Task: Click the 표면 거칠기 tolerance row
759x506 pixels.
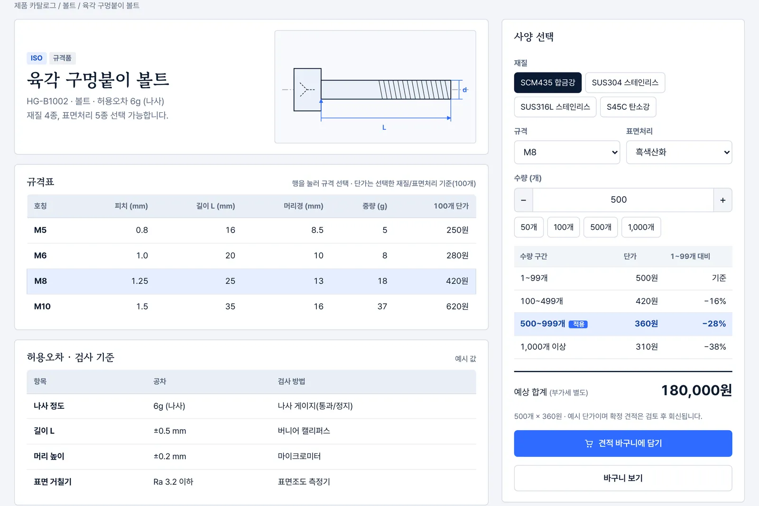Action: pos(251,482)
